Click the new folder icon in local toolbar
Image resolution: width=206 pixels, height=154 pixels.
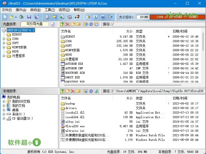click(67, 91)
